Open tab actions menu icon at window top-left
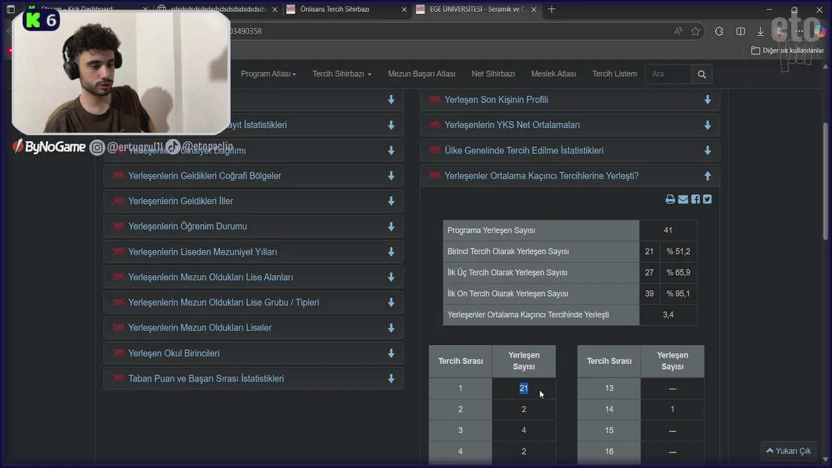Screen dimensions: 832x468 pos(10,9)
